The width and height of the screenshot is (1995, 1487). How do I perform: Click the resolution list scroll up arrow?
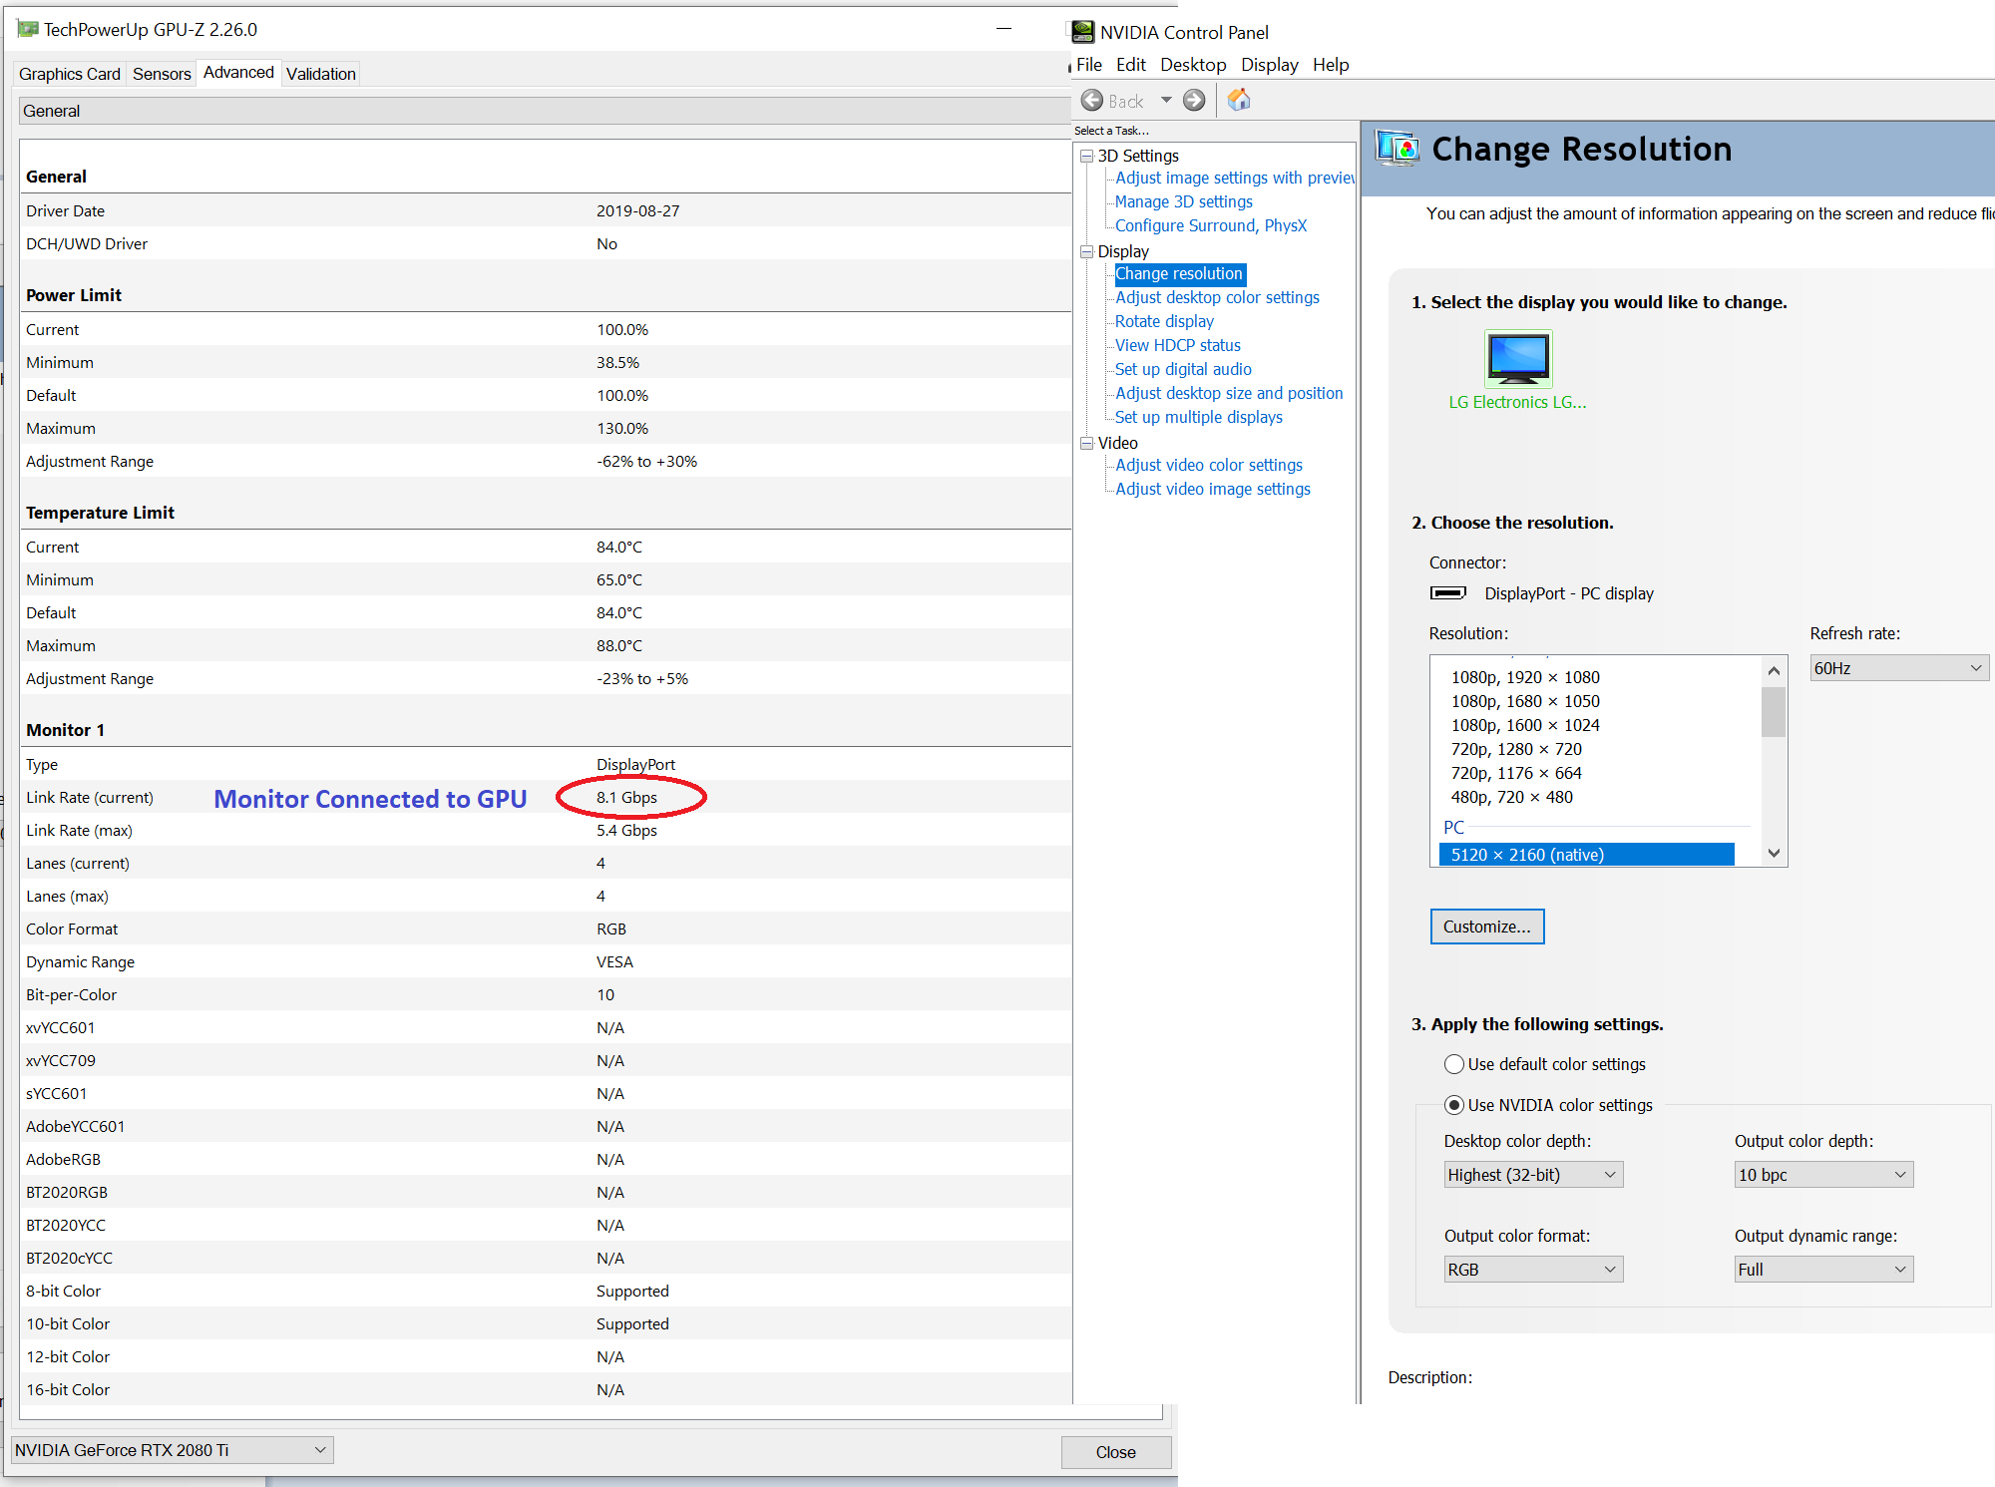[1774, 670]
